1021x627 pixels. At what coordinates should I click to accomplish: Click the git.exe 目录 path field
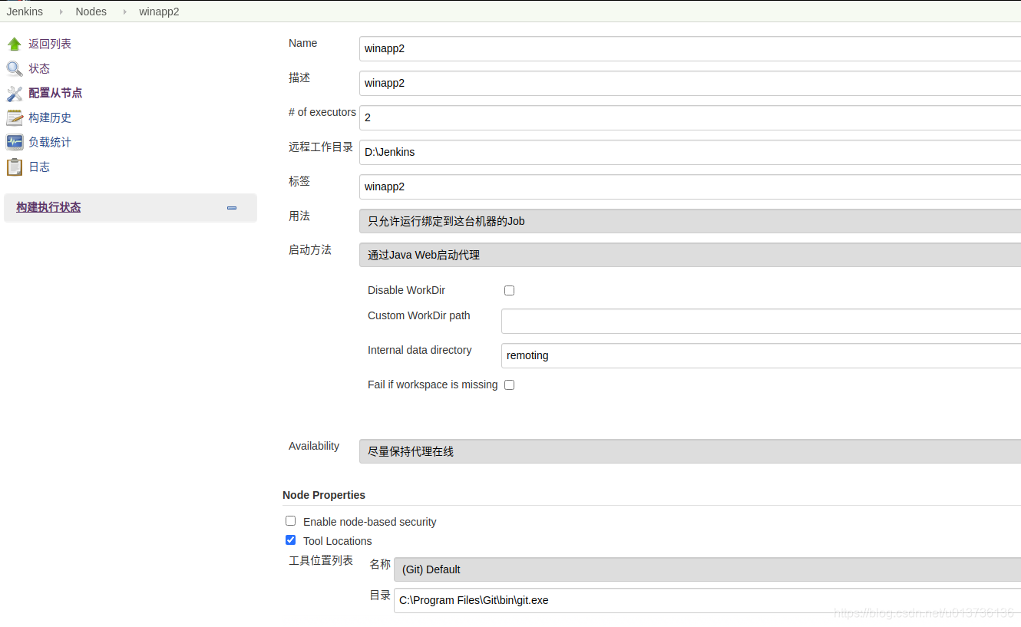(x=707, y=600)
